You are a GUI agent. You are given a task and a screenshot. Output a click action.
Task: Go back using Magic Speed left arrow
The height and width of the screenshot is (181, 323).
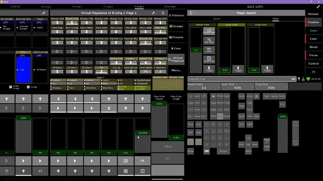191,13
